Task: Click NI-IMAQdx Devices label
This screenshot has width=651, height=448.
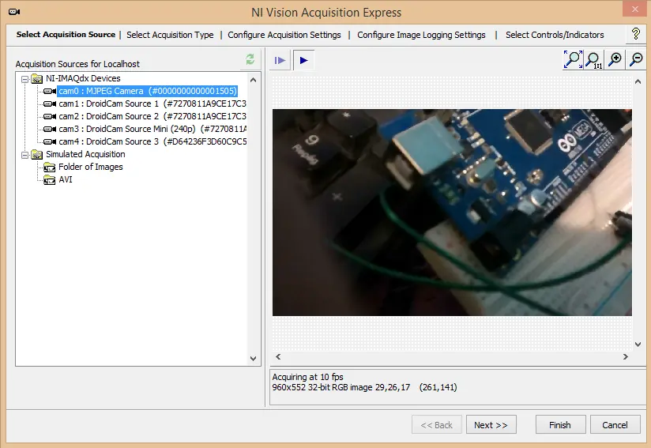Action: (83, 78)
